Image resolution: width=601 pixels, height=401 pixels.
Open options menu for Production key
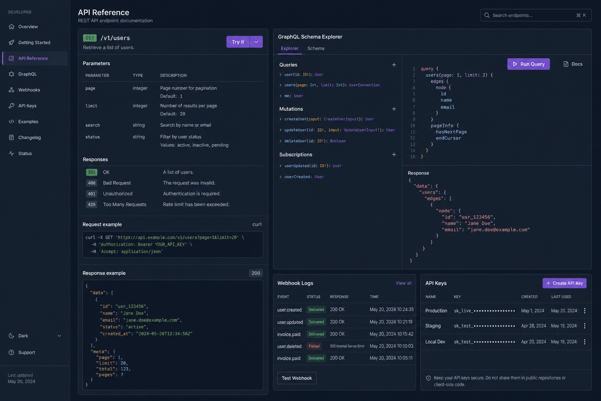585,311
